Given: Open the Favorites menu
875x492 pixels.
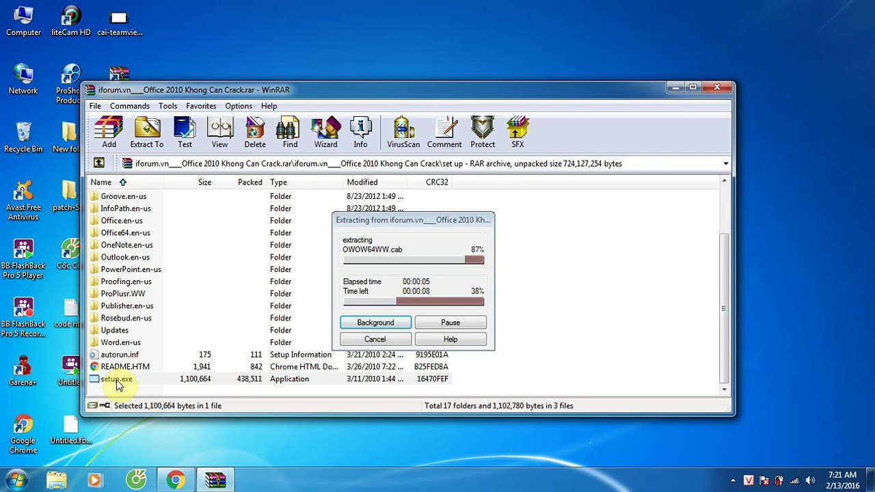Looking at the screenshot, I should (201, 106).
